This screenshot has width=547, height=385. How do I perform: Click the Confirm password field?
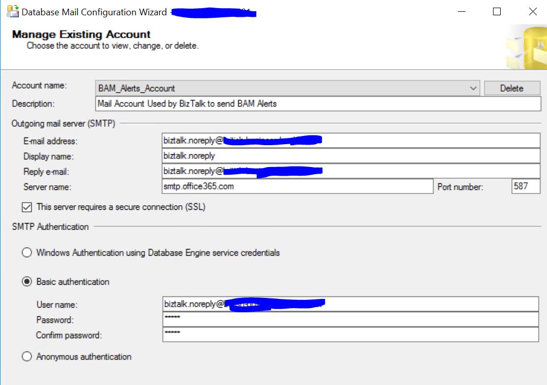point(350,335)
